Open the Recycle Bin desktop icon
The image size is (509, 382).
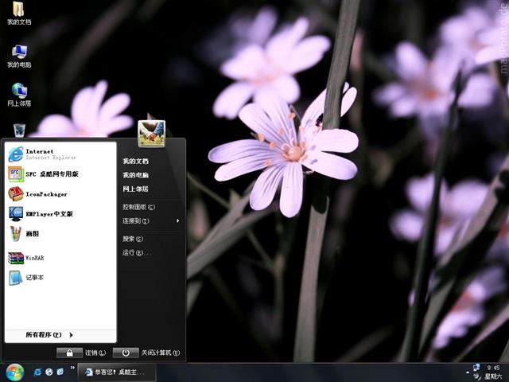pos(19,131)
